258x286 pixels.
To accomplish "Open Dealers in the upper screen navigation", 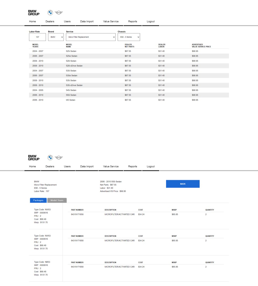I will coord(50,21).
